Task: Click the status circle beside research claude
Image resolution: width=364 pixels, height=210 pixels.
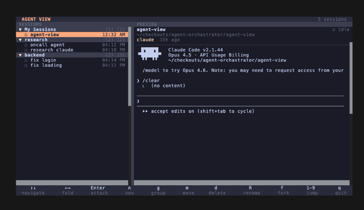Action: [26, 50]
